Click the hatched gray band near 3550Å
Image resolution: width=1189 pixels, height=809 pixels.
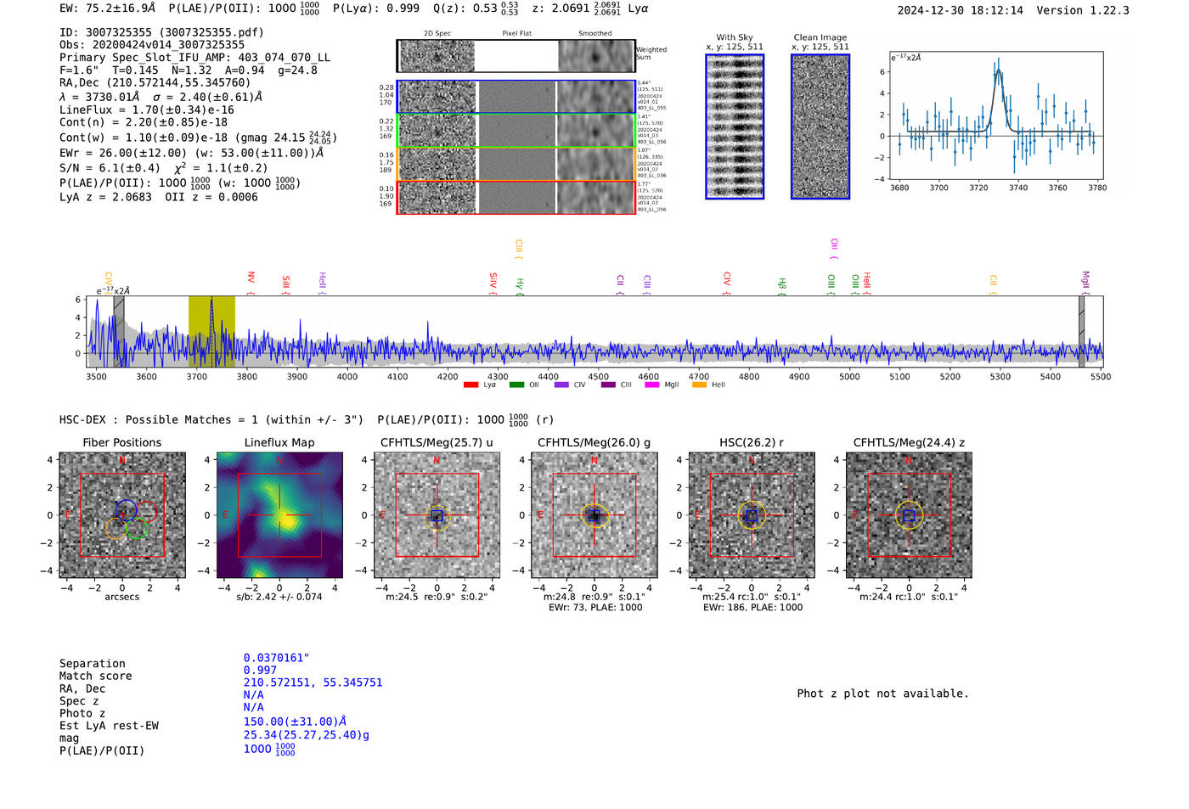pos(119,331)
